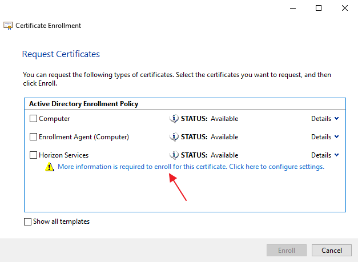Click the Horizon Services status info icon

(x=174, y=155)
